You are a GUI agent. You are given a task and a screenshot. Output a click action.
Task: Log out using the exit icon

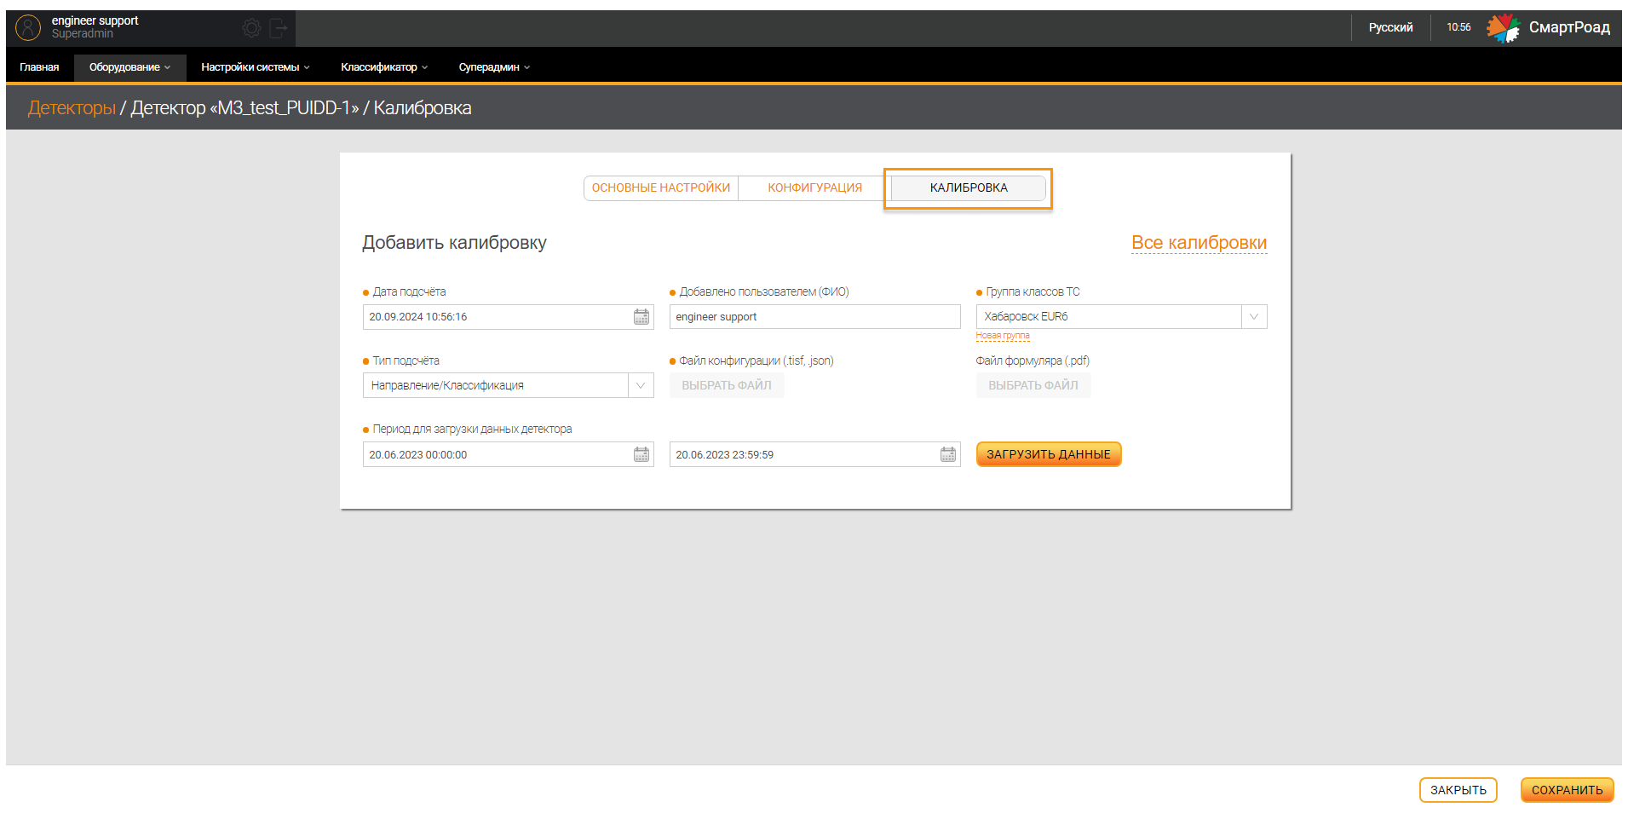tap(279, 28)
